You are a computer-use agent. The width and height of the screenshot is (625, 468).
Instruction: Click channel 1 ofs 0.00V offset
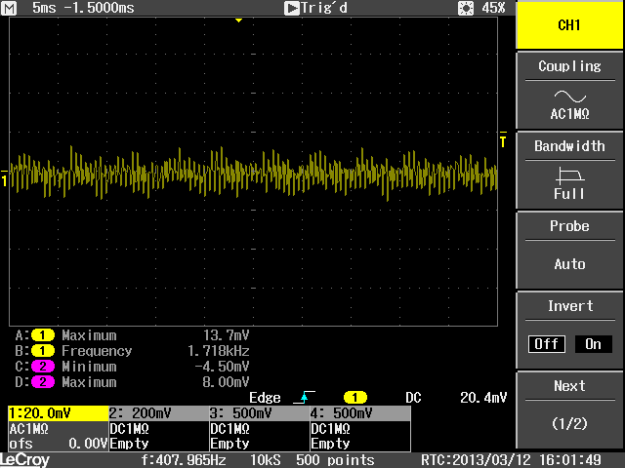(59, 444)
